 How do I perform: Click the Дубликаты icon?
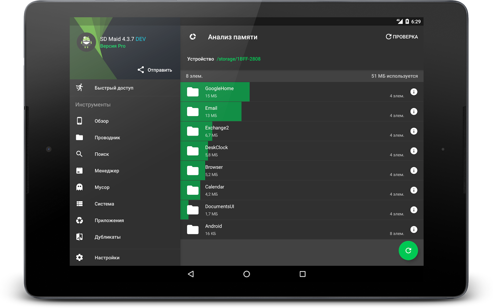point(79,237)
